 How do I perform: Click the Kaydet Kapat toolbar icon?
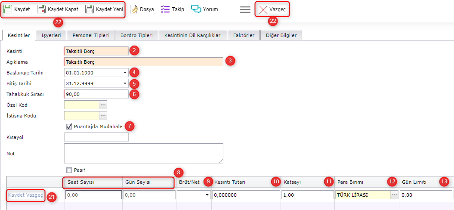click(x=41, y=9)
